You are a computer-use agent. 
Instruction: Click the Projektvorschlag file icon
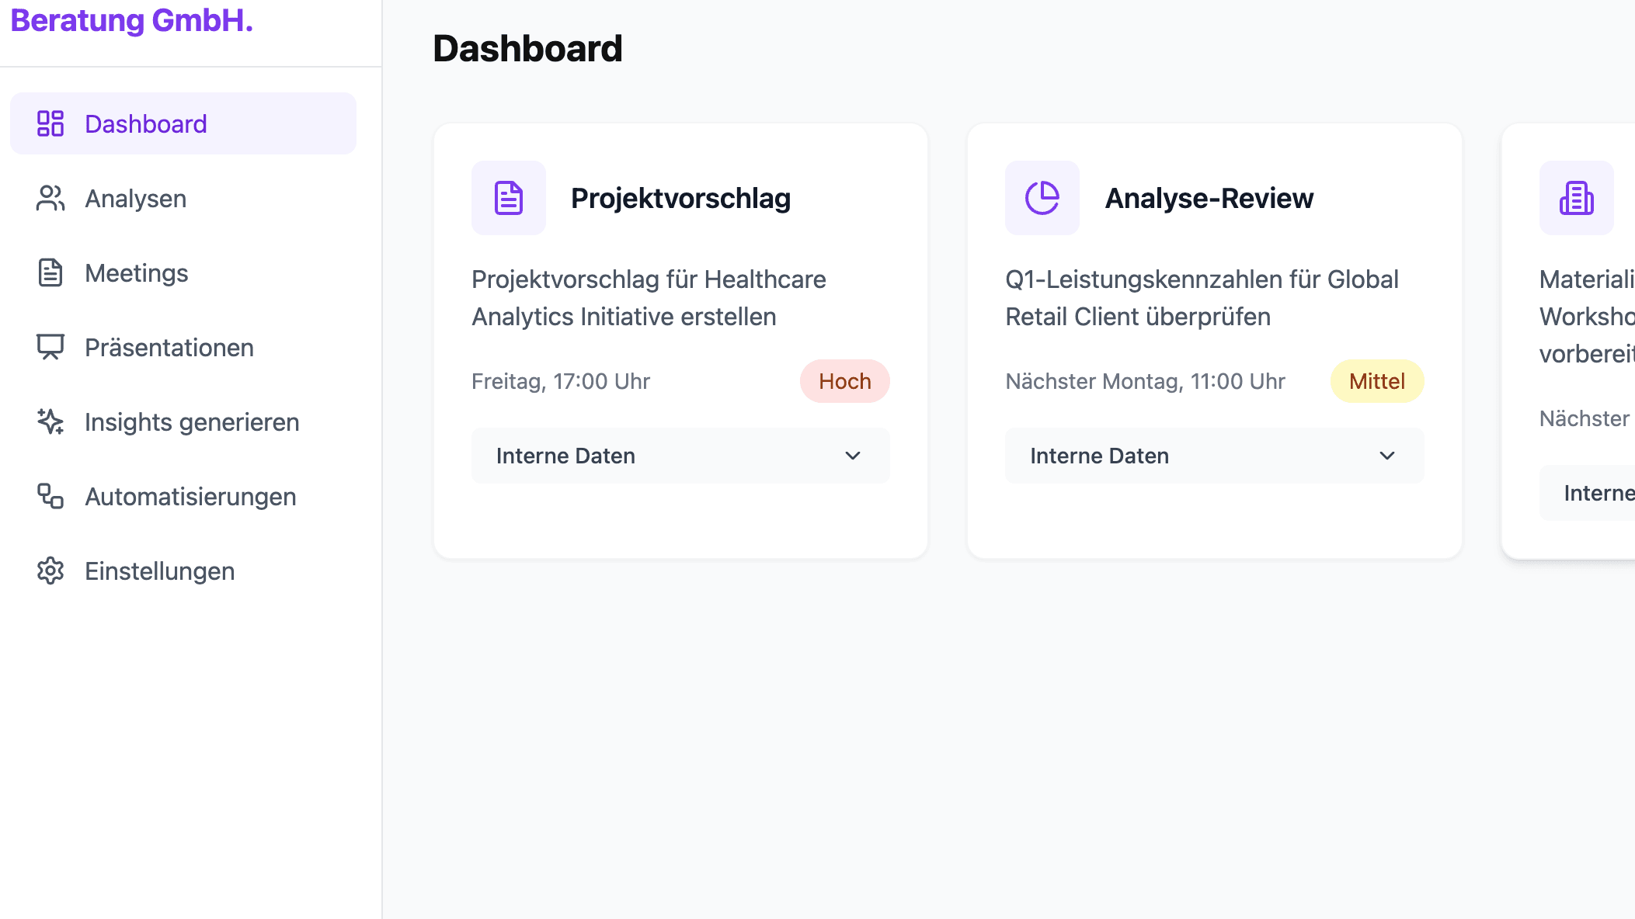click(x=509, y=198)
